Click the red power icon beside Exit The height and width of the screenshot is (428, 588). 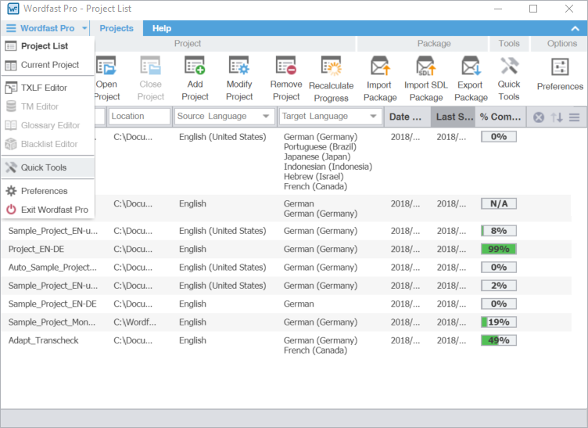pos(11,210)
